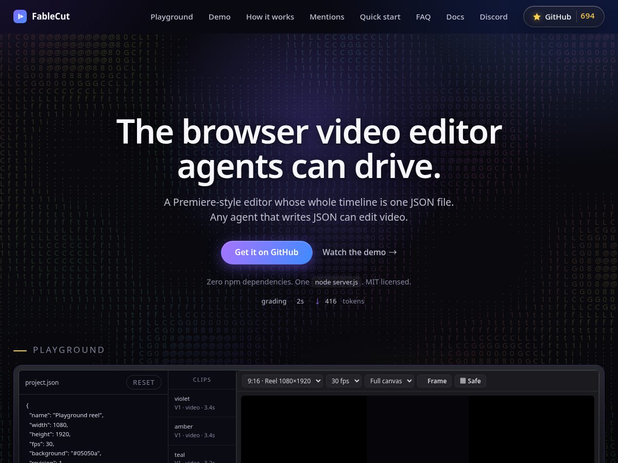Open the Discord nav link
Viewport: 618px width, 463px height.
(493, 17)
